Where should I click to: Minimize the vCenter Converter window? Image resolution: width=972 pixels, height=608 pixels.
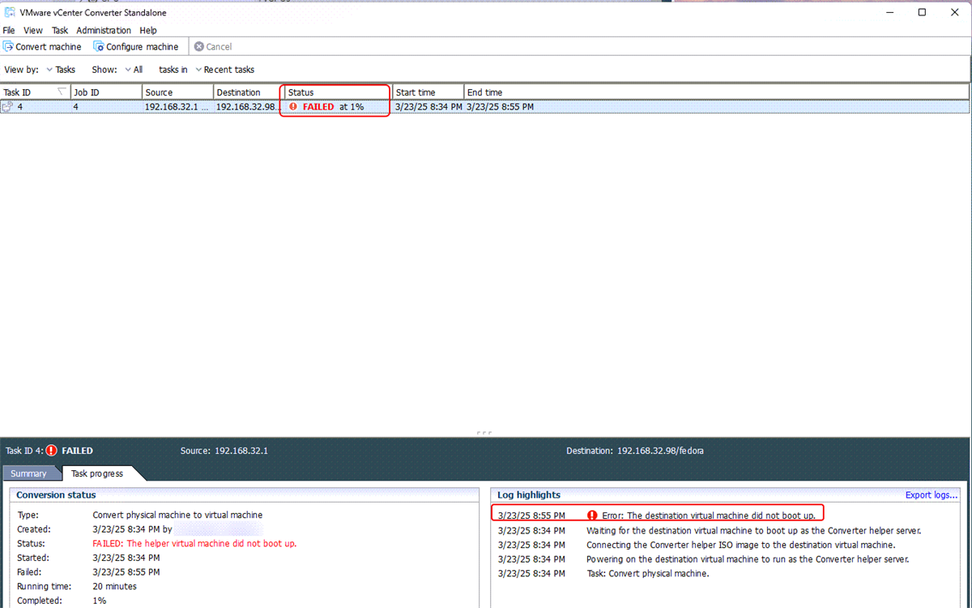[x=892, y=12]
